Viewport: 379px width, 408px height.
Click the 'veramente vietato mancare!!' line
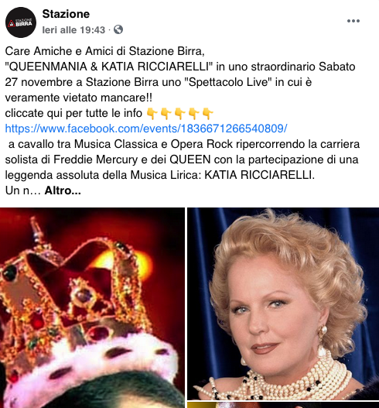click(78, 98)
